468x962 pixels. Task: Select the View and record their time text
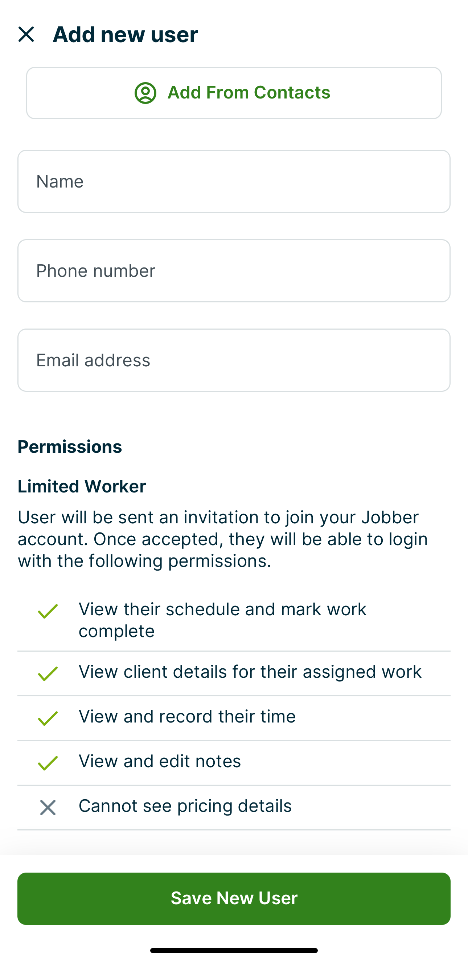[187, 716]
